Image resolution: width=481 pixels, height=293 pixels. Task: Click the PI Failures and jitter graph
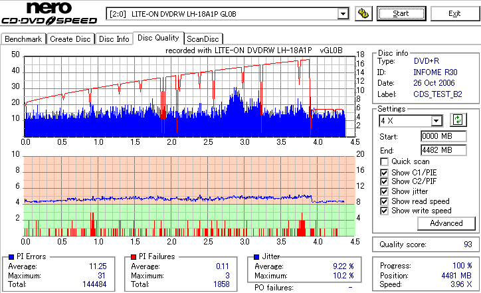189,197
